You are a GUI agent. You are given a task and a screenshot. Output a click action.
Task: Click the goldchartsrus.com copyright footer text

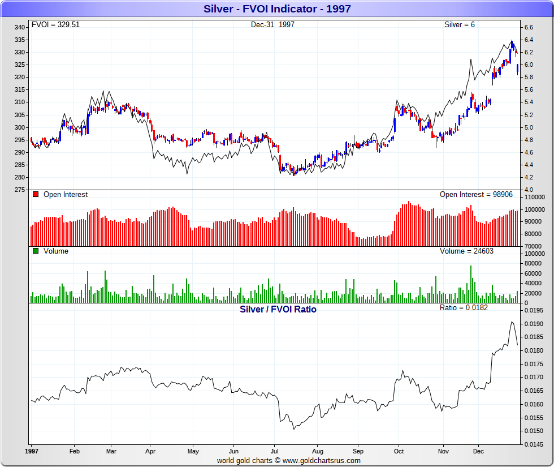[289, 460]
